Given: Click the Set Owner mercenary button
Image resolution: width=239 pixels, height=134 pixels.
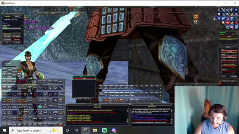Looking at the screenshot, I should [7, 39].
